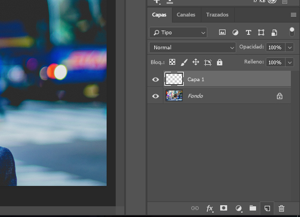Image resolution: width=300 pixels, height=217 pixels.
Task: Switch to the Canales tab
Action: (x=186, y=15)
